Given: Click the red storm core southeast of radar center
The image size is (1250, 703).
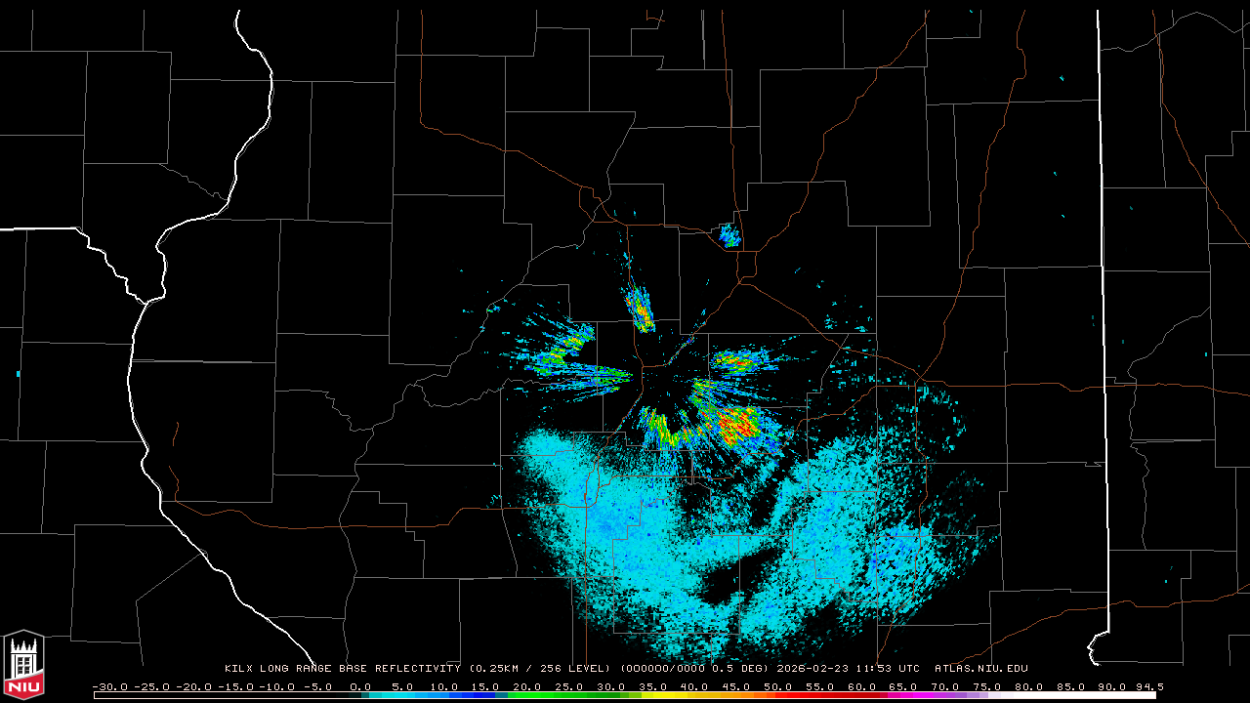Looking at the screenshot, I should pyautogui.click(x=736, y=423).
